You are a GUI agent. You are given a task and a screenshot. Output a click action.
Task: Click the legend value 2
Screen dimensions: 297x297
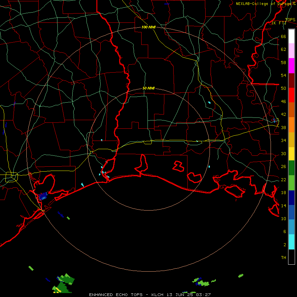pos(285,245)
